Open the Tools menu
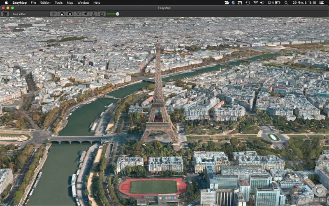 pyautogui.click(x=58, y=2)
